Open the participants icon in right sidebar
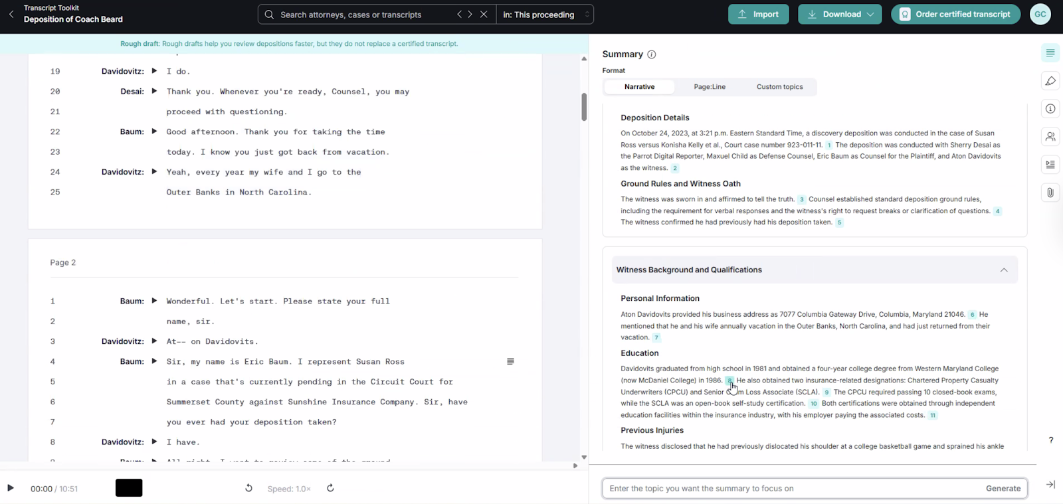The width and height of the screenshot is (1063, 504). click(x=1050, y=137)
